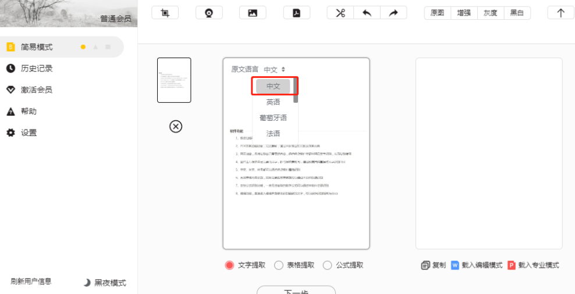
Task: Choose 英语 in the language list
Action: click(x=273, y=102)
